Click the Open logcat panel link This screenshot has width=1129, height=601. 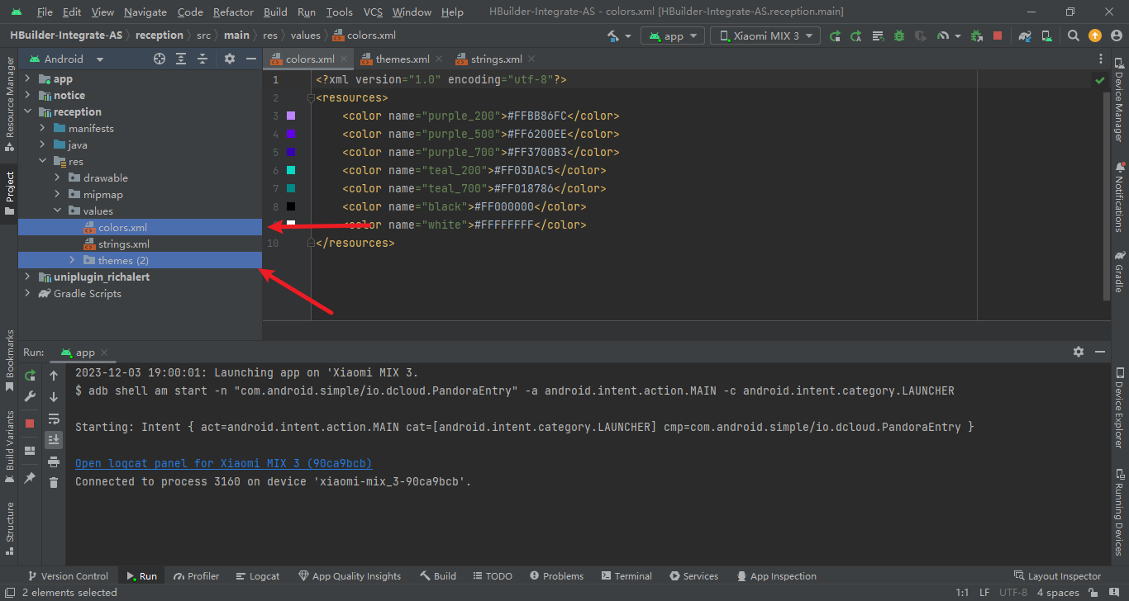click(x=223, y=463)
